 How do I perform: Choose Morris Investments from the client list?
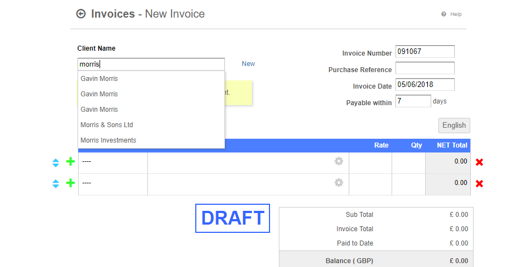point(108,140)
